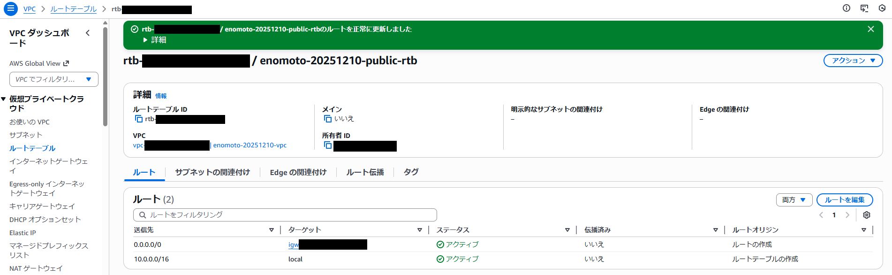Screen dimensions: 892x275
Task: Open DHCP オプションセット in sidebar
Action: coord(45,220)
